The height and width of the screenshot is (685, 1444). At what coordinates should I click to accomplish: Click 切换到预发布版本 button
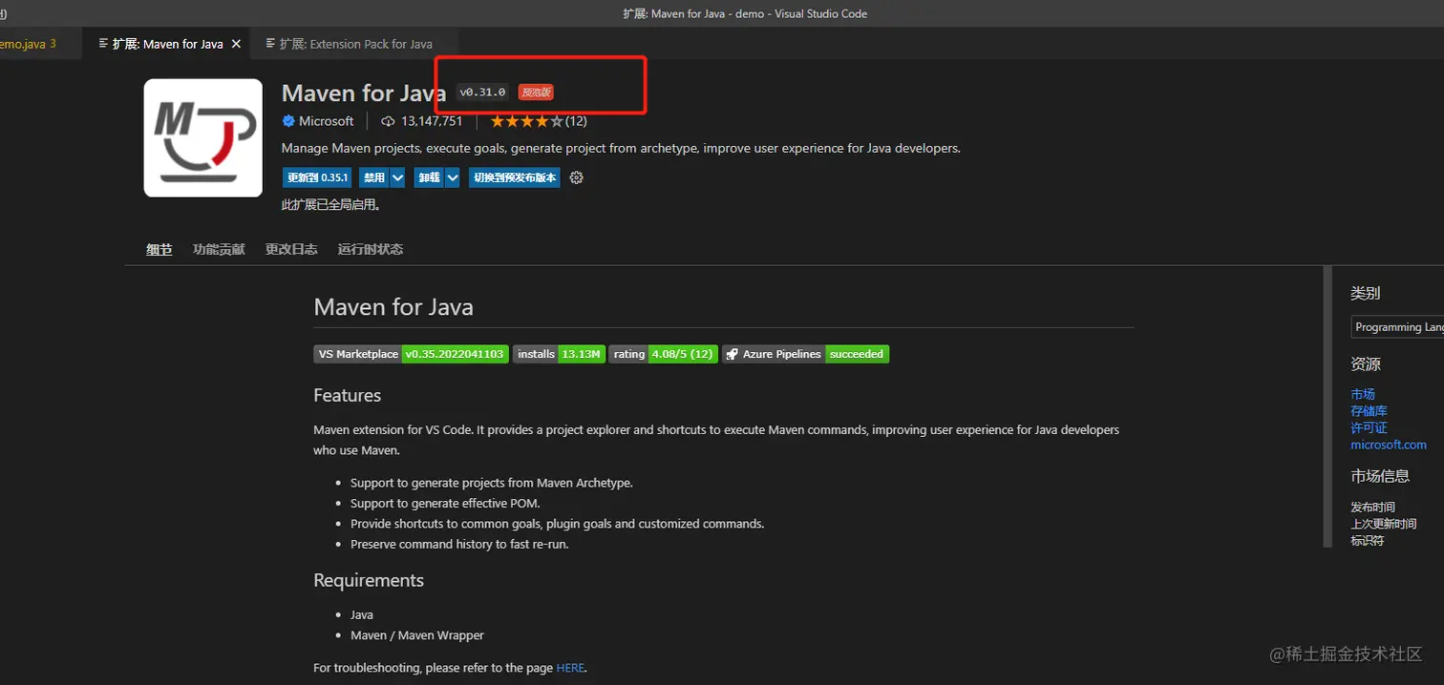pyautogui.click(x=514, y=177)
